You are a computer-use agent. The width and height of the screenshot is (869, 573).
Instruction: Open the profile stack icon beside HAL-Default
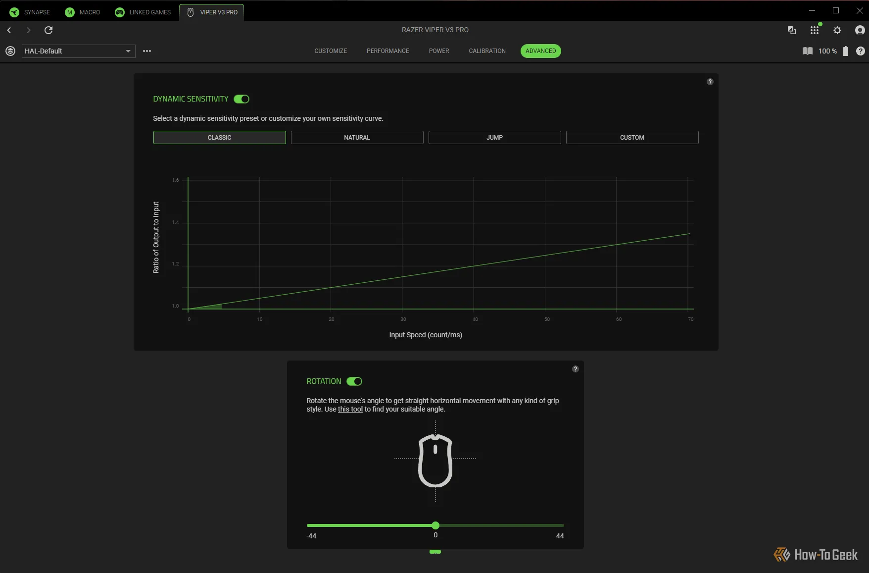tap(10, 51)
